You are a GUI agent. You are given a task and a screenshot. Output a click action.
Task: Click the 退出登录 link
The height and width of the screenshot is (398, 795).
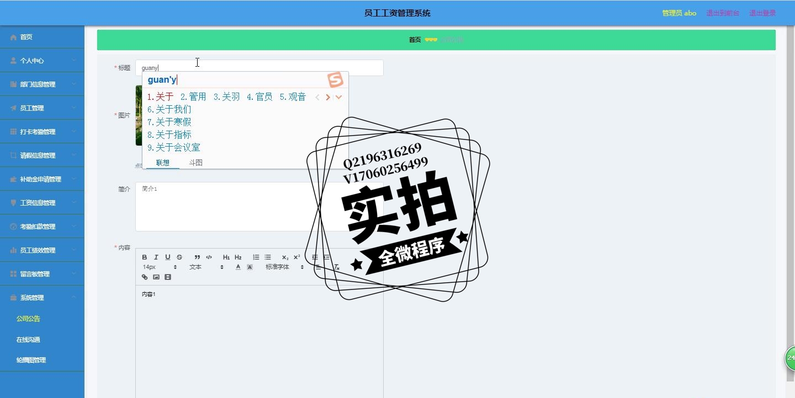pyautogui.click(x=762, y=13)
